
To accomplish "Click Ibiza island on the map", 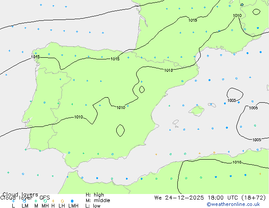I will point(176,122).
